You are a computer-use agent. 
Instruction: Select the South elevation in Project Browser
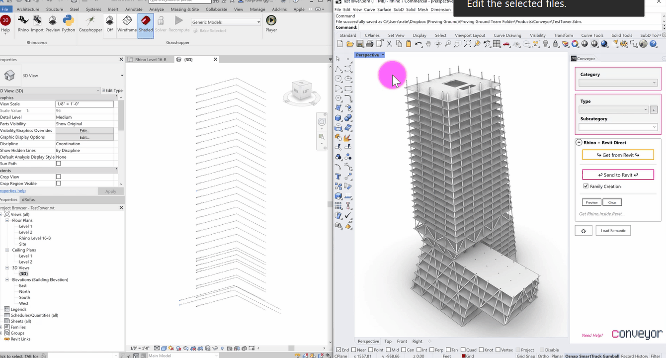pyautogui.click(x=24, y=297)
